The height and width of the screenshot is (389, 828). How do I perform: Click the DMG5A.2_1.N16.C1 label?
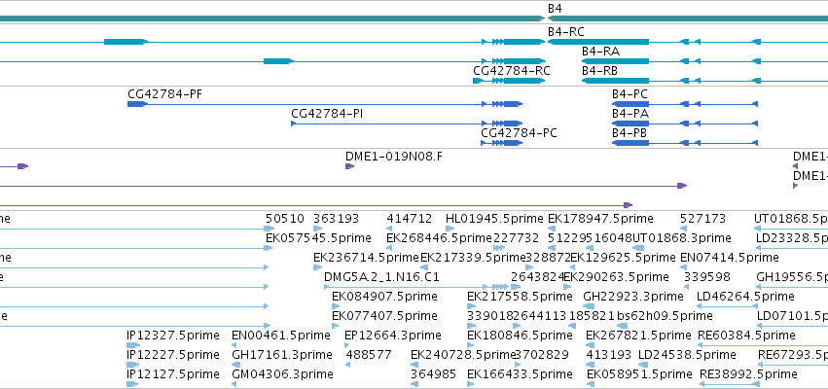(x=381, y=277)
